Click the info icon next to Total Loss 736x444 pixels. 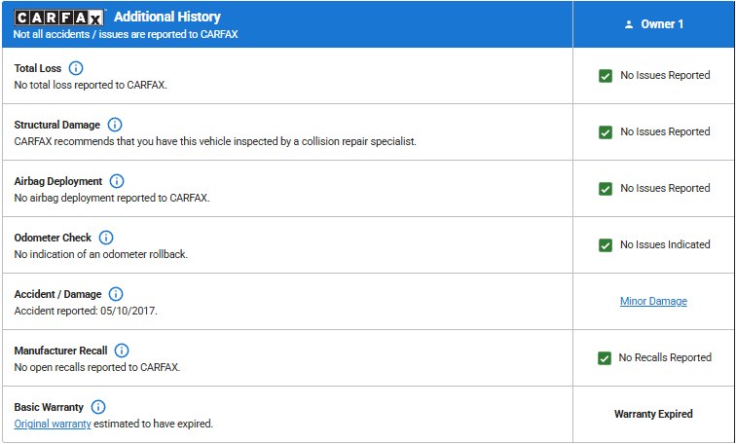pos(76,68)
